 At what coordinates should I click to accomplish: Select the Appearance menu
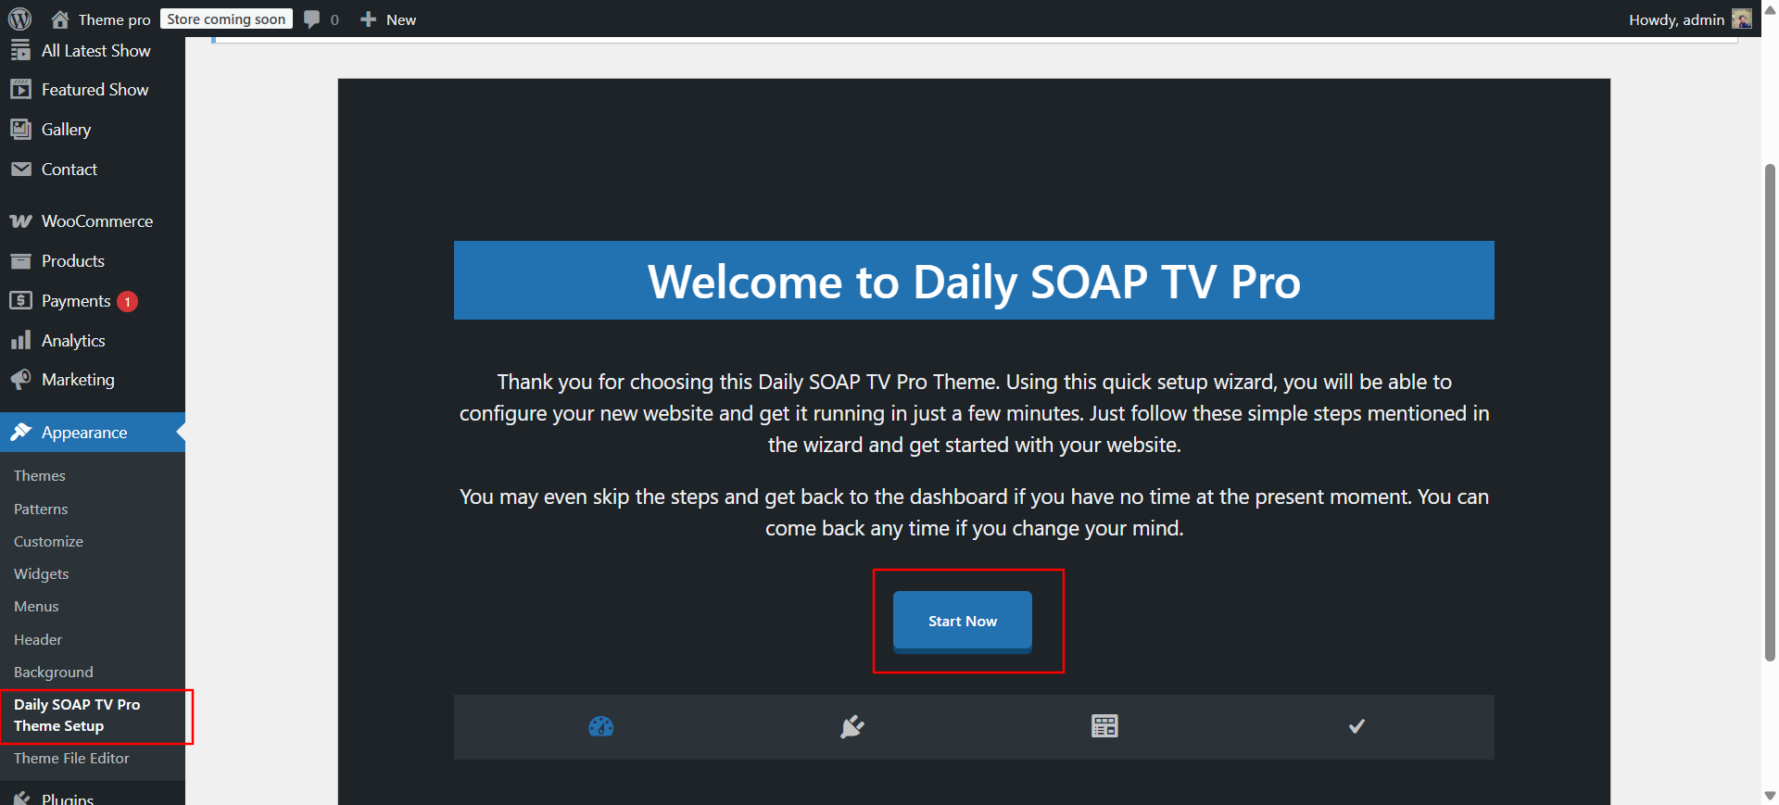click(93, 432)
